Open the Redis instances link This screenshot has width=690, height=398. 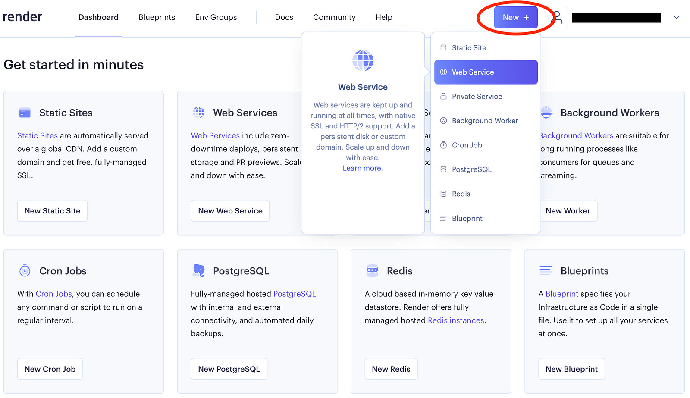click(456, 320)
